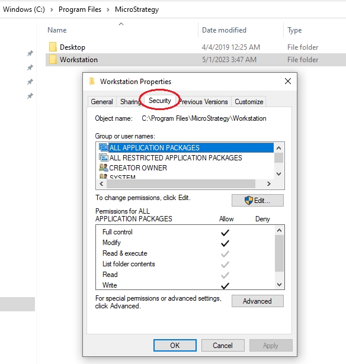Switch to the General tab
Screen dimensions: 346x364
(102, 102)
